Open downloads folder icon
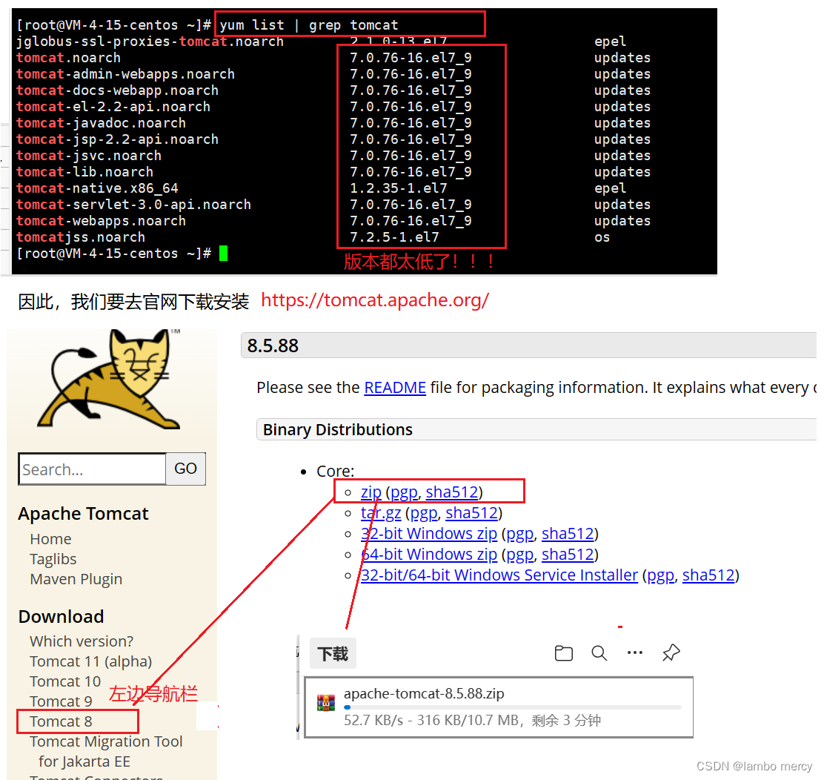The image size is (824, 780). coord(563,653)
